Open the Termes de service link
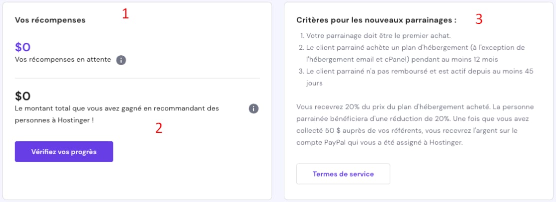 tap(343, 174)
